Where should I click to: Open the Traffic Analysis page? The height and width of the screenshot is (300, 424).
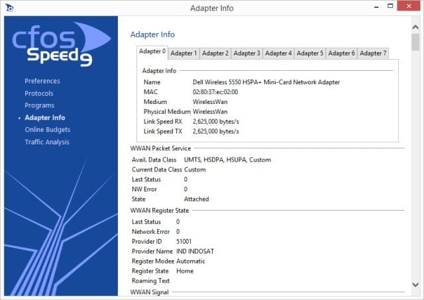[47, 142]
